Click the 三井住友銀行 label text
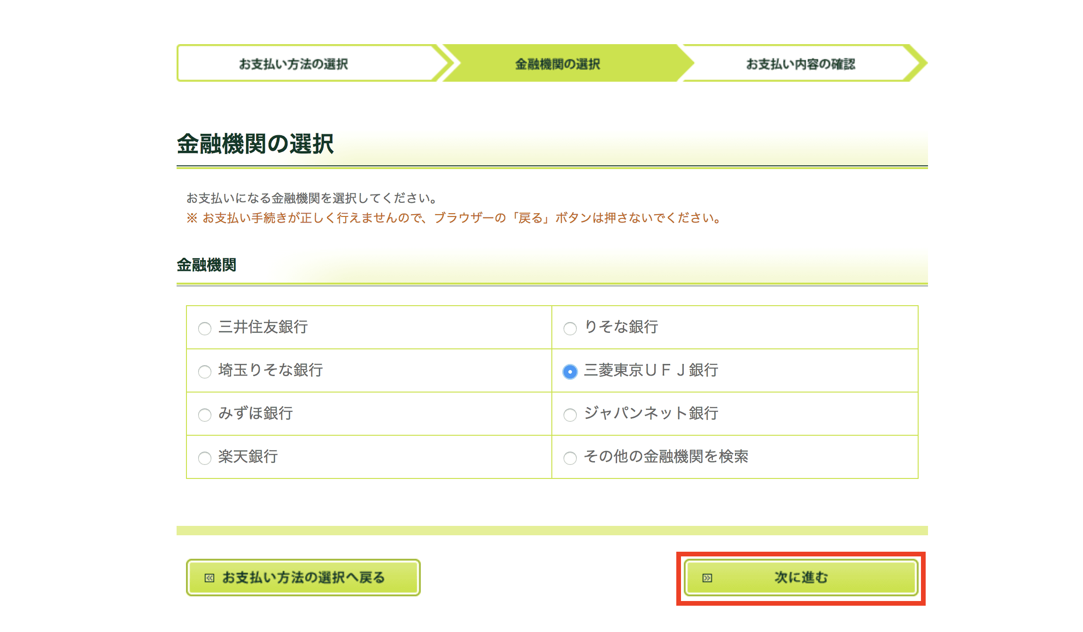 pos(263,327)
